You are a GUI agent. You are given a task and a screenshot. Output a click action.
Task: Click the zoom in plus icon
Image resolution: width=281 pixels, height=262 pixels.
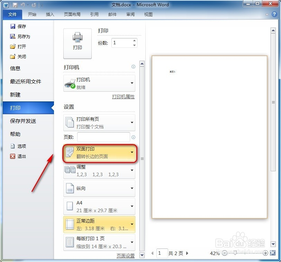(265, 253)
